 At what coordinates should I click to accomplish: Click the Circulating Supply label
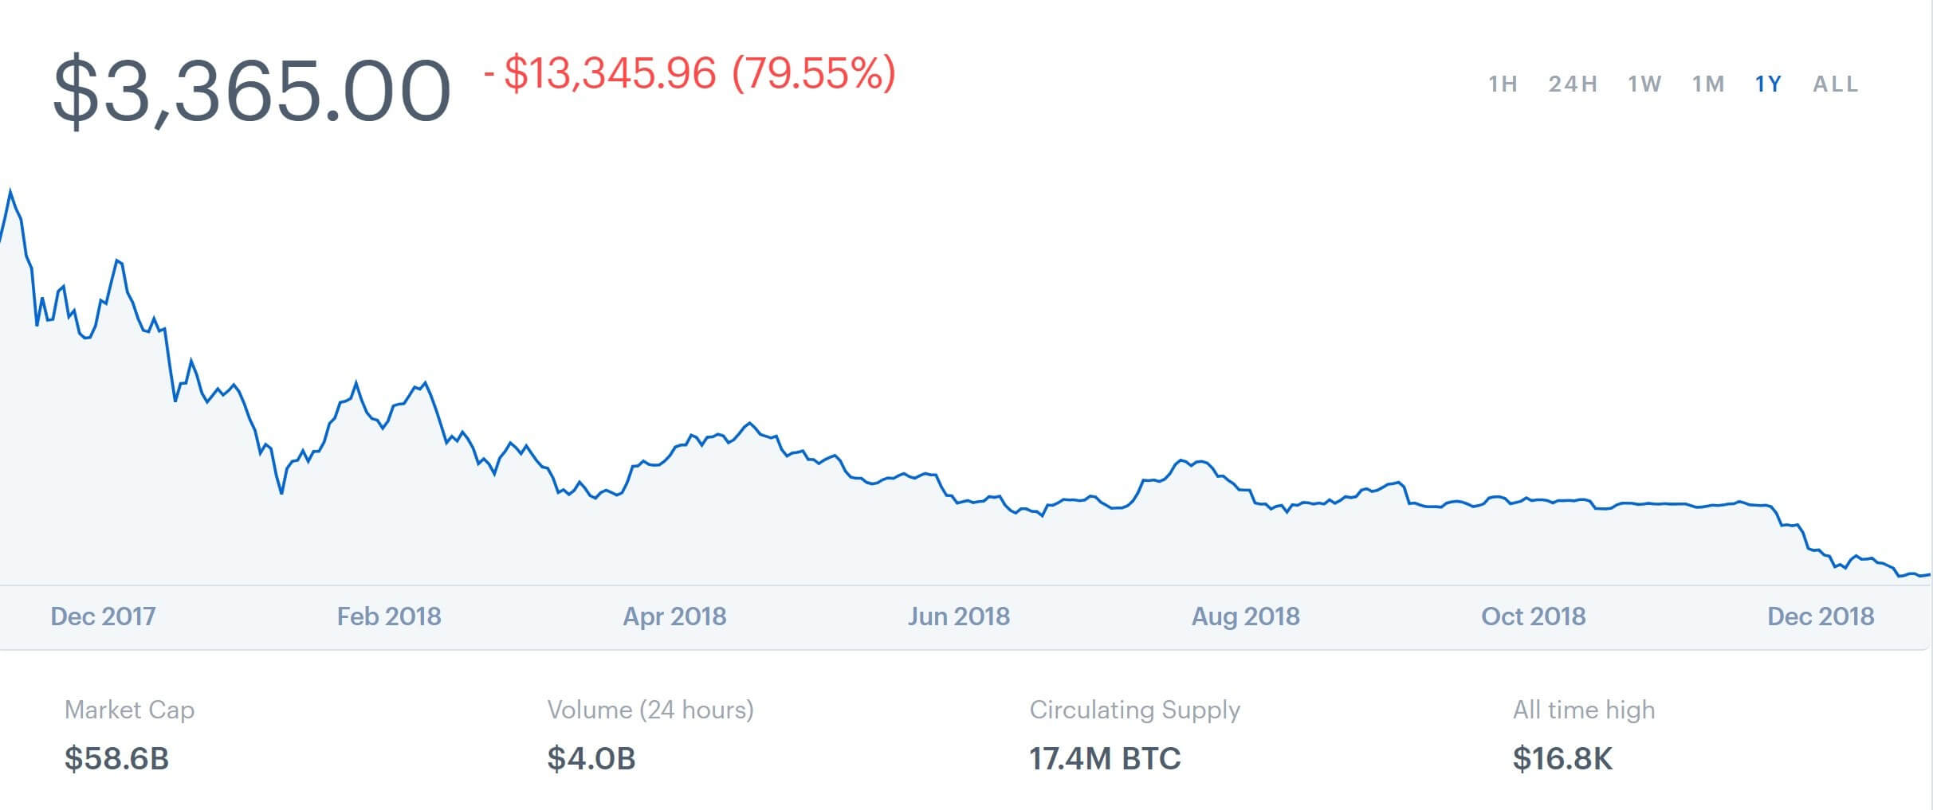pos(1134,710)
